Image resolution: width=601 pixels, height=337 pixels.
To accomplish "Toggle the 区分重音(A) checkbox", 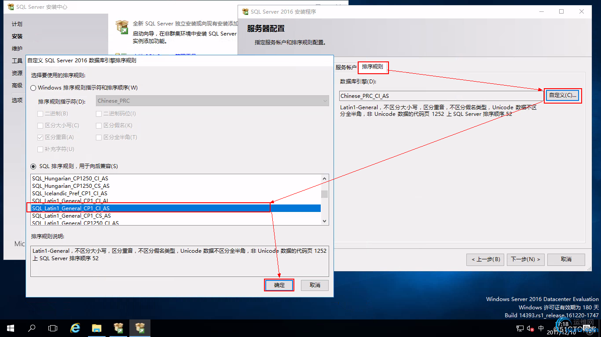I will 40,137.
